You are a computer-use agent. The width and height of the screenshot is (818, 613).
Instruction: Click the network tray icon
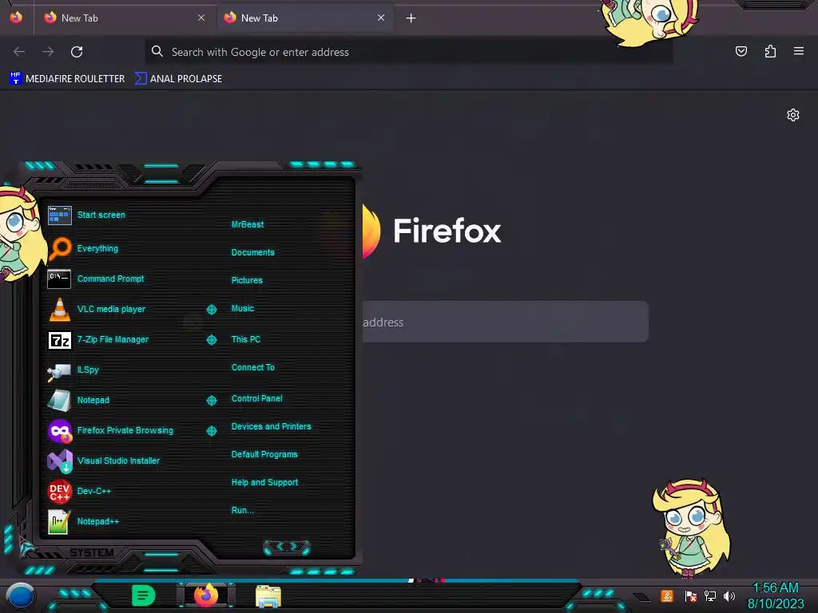(710, 595)
